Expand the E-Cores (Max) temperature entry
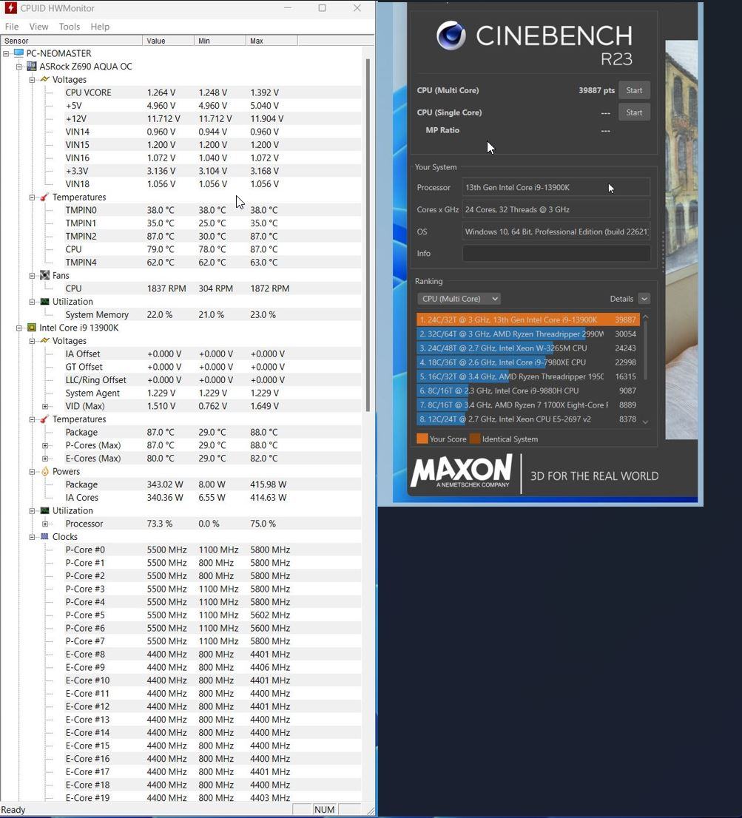 point(45,459)
